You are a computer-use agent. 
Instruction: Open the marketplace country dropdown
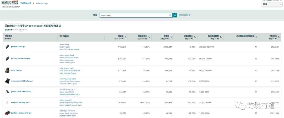pyautogui.click(x=272, y=4)
